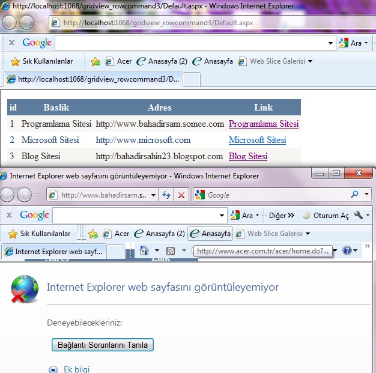Click Home icon in command bar
Viewport: 376px width, 373px height.
click(x=144, y=250)
